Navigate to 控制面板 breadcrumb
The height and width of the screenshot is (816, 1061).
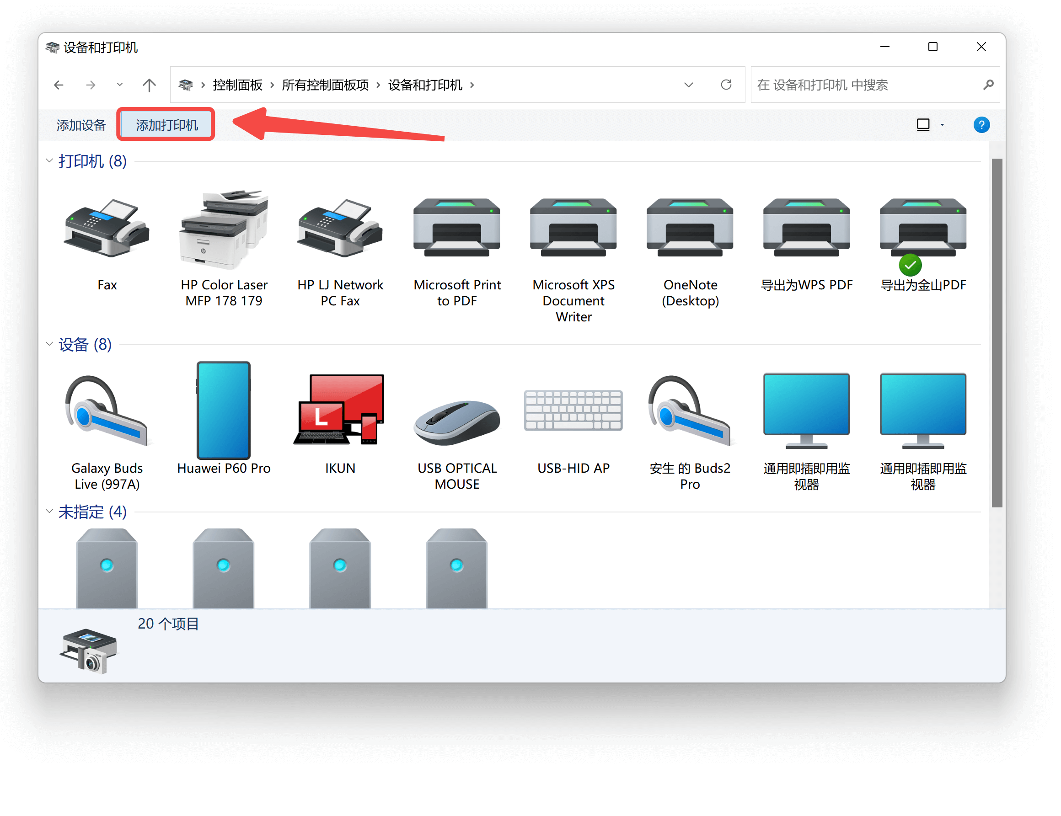tap(237, 85)
